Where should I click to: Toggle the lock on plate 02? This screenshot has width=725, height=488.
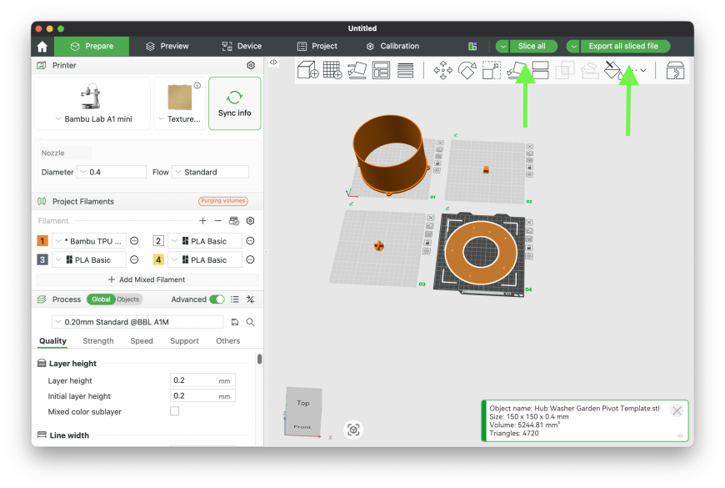pos(529,167)
